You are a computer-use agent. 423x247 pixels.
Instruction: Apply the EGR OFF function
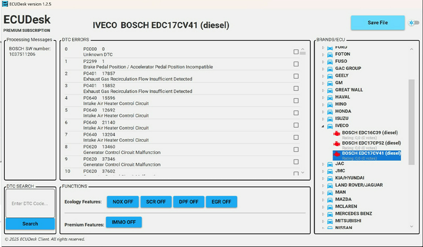[x=221, y=202]
